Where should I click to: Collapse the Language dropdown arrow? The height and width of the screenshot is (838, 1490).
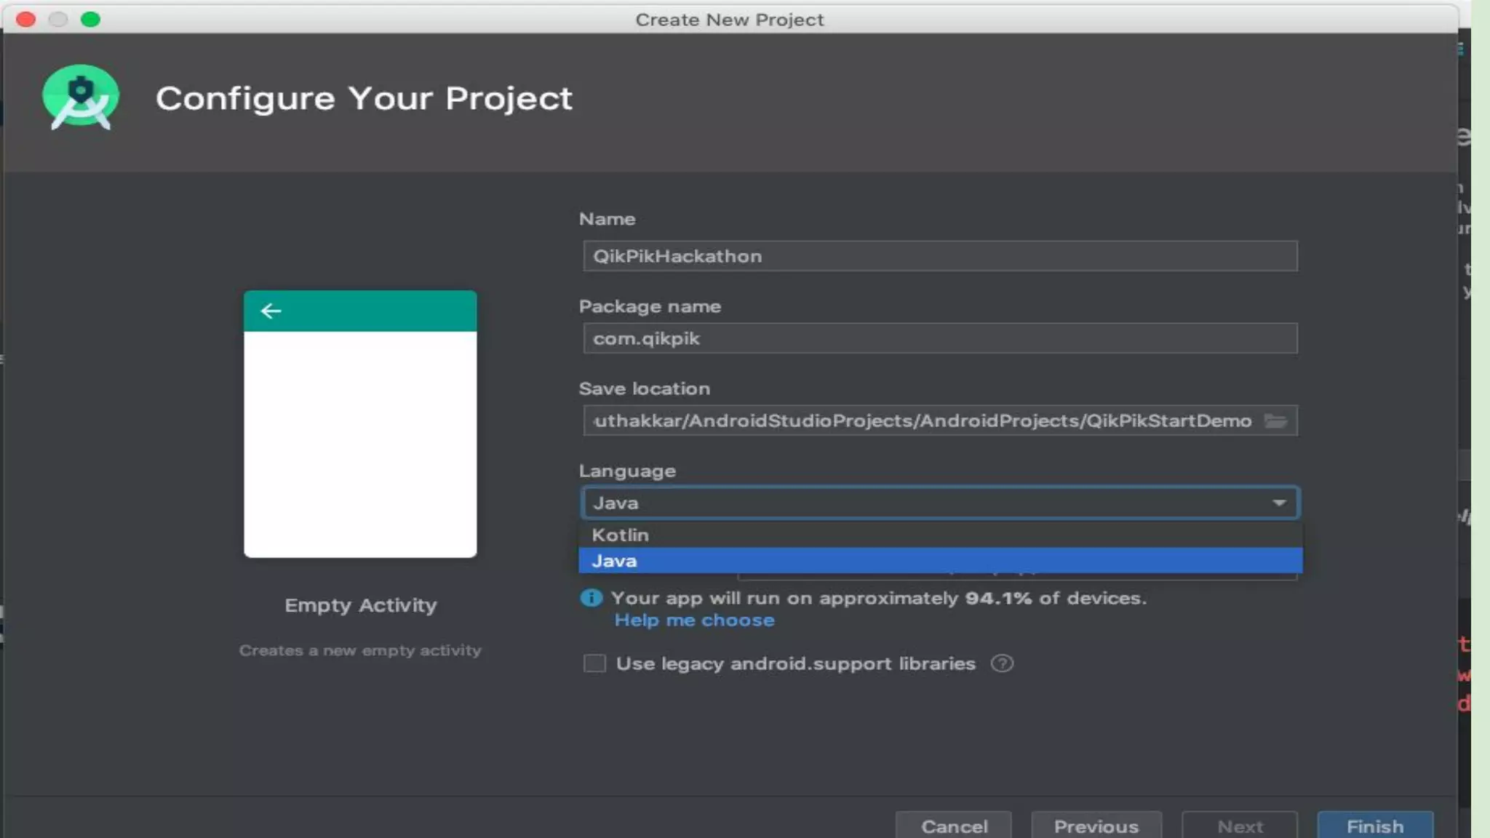(1278, 503)
